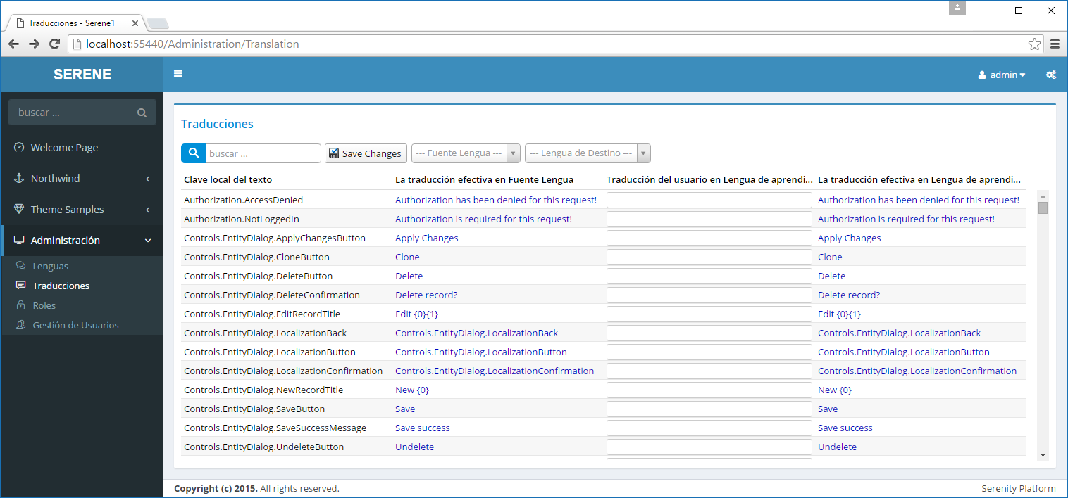This screenshot has width=1068, height=498.
Task: Click the translation grid scrollbar down arrow
Action: [1043, 456]
